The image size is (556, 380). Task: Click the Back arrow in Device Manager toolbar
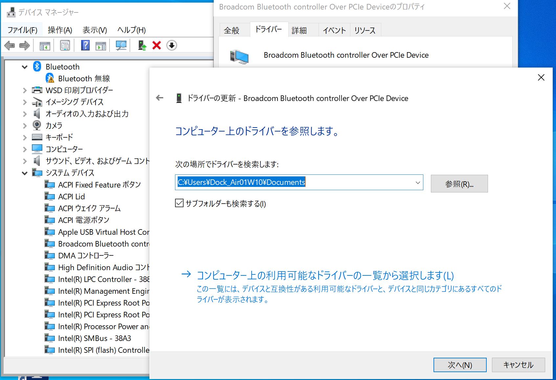(10, 46)
